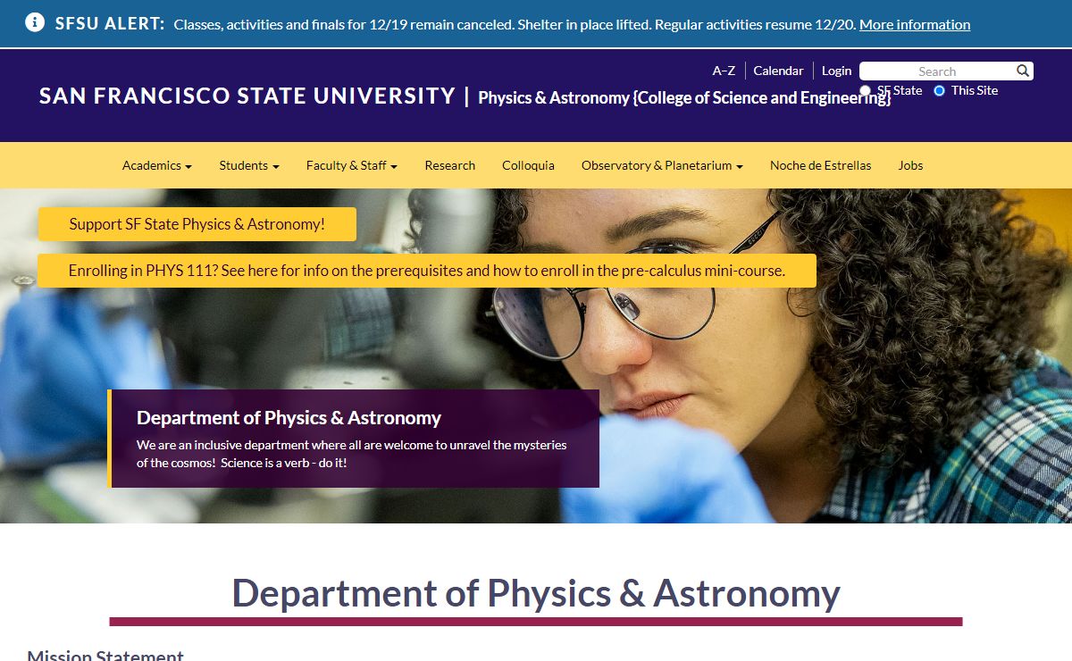1072x661 pixels.
Task: Go to the Research menu item
Action: pos(450,165)
